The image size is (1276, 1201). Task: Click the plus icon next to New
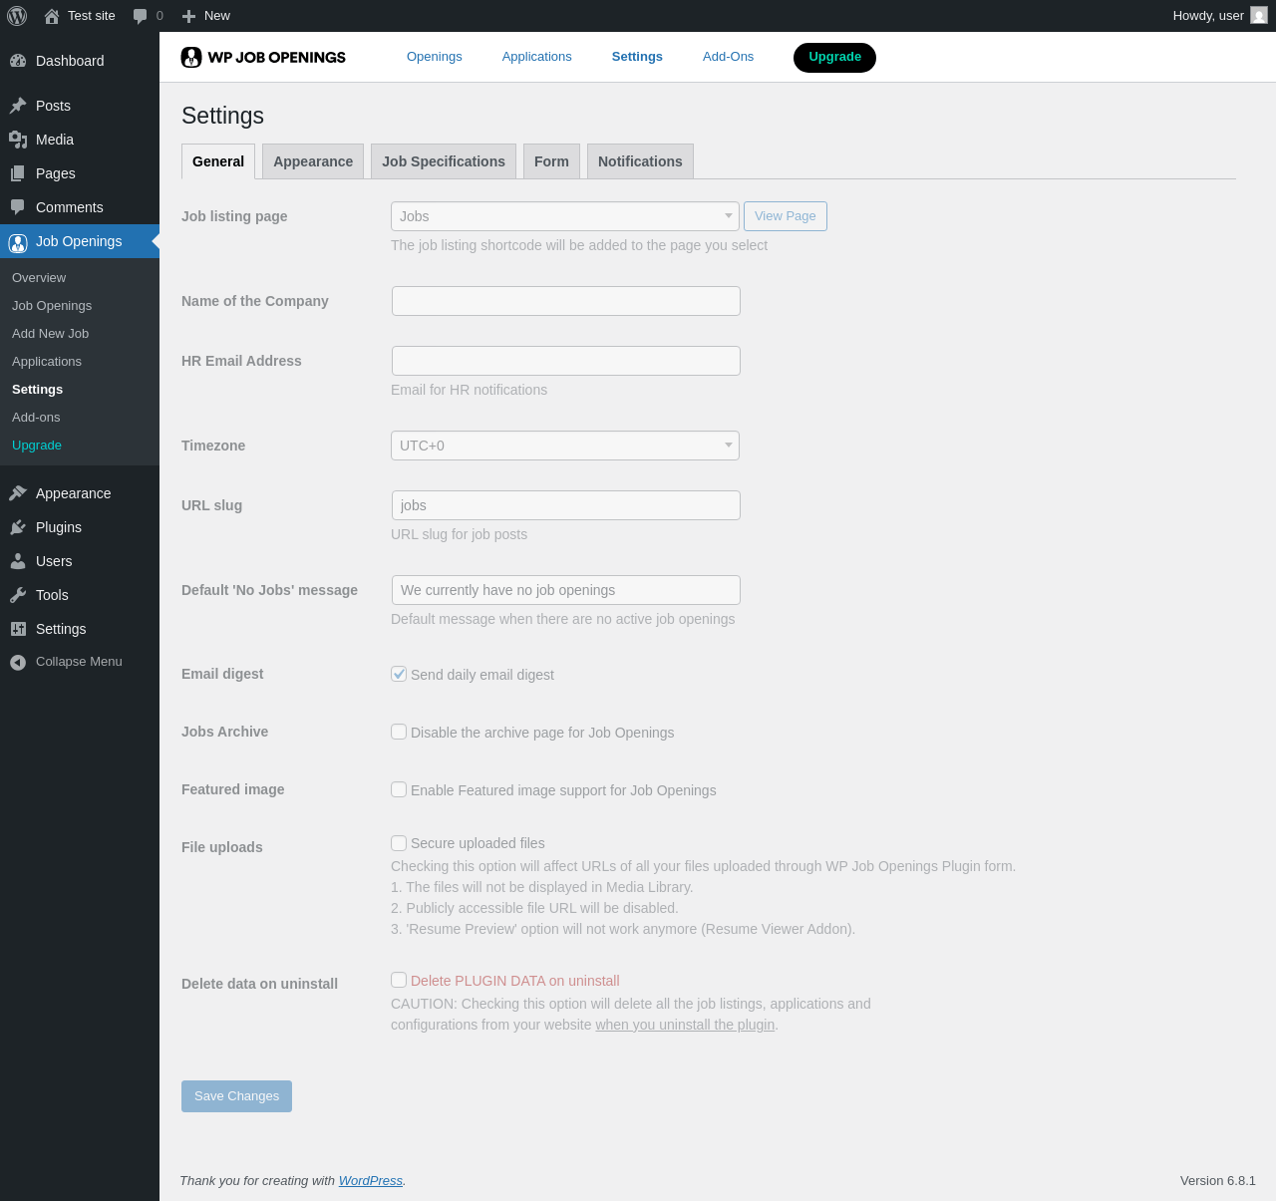click(x=188, y=16)
